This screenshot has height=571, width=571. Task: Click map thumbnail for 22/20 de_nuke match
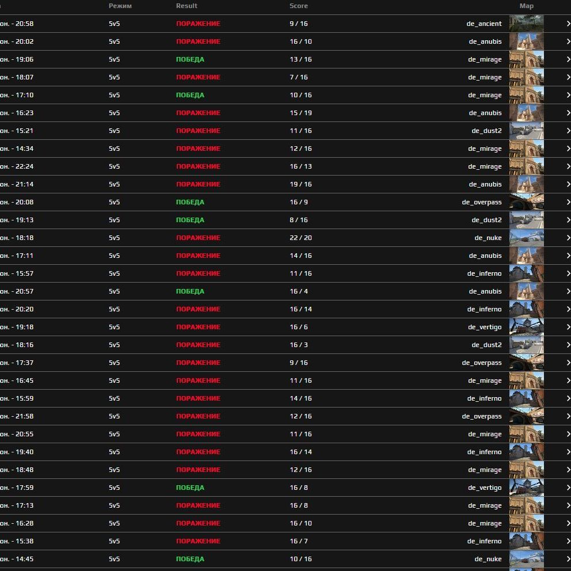tap(526, 238)
